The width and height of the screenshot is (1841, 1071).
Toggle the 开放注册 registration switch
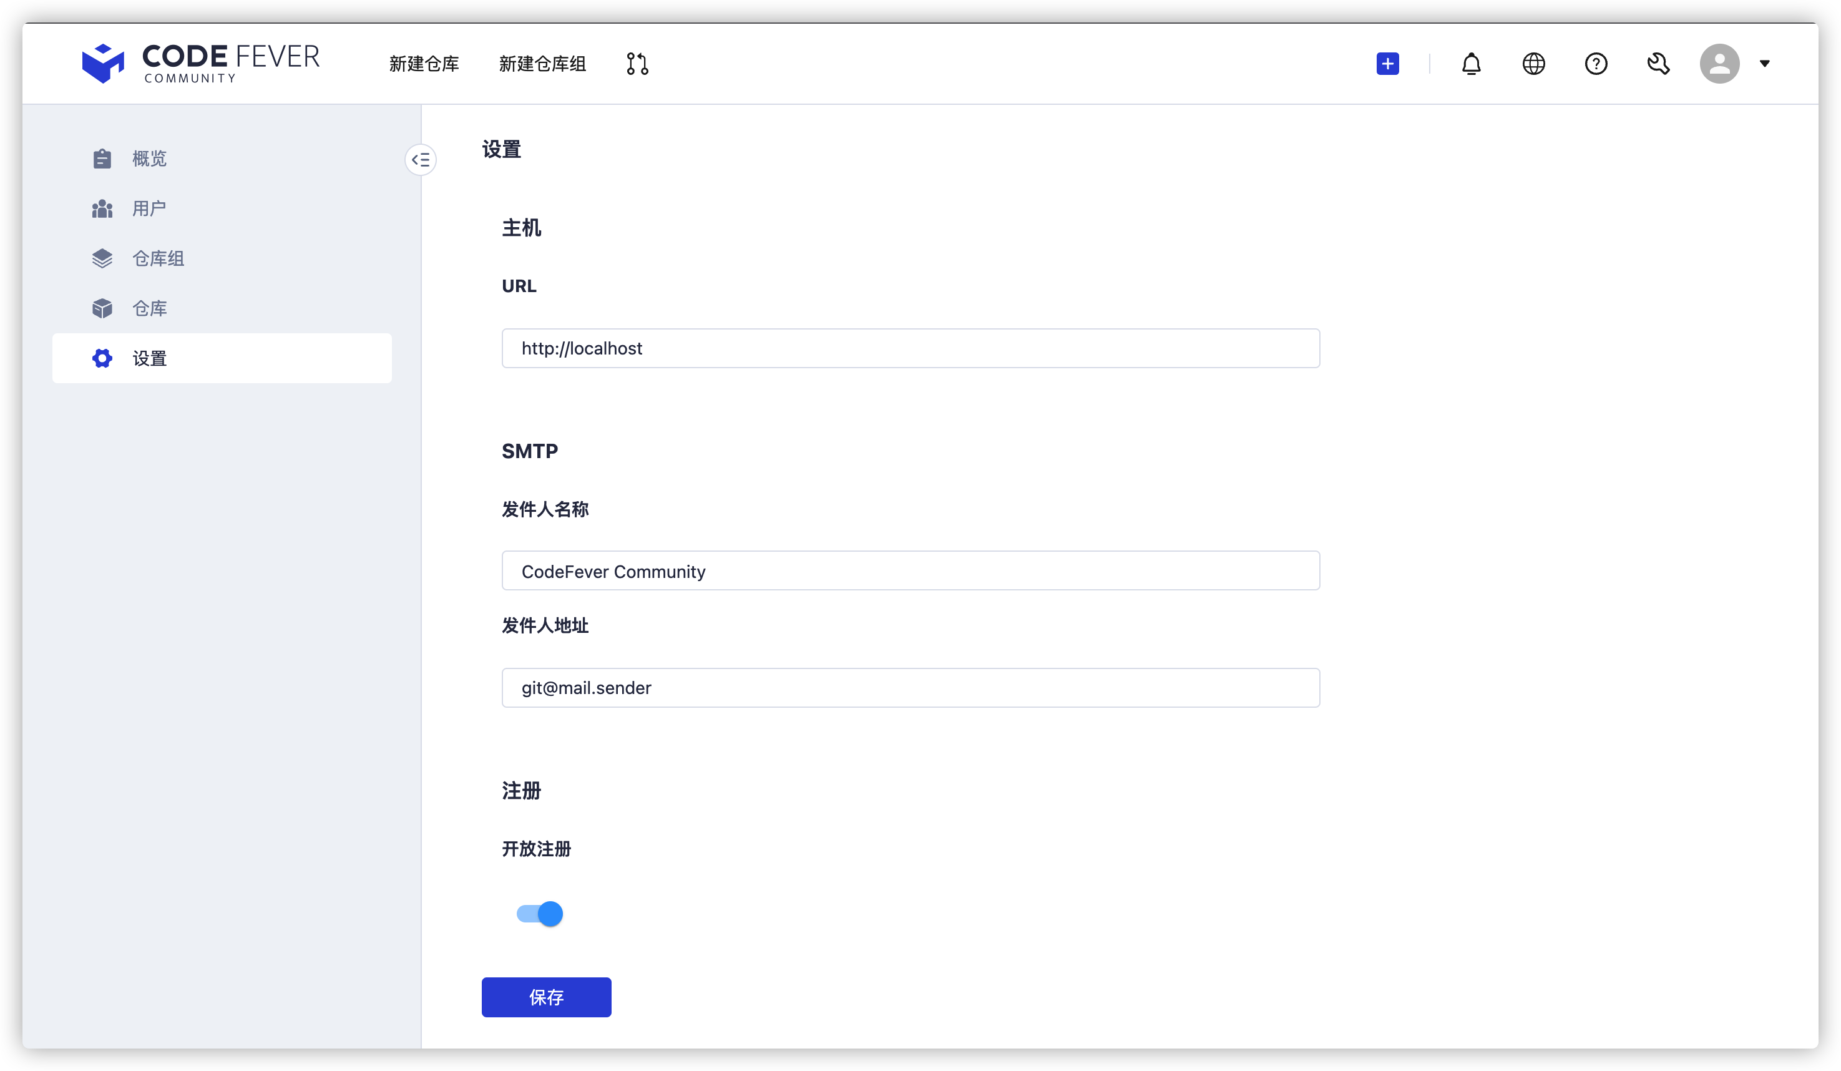540,913
